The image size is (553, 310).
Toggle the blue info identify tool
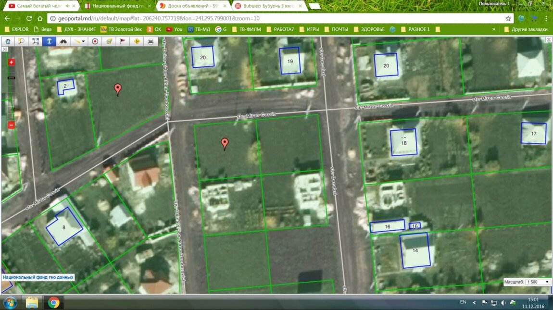[x=49, y=41]
